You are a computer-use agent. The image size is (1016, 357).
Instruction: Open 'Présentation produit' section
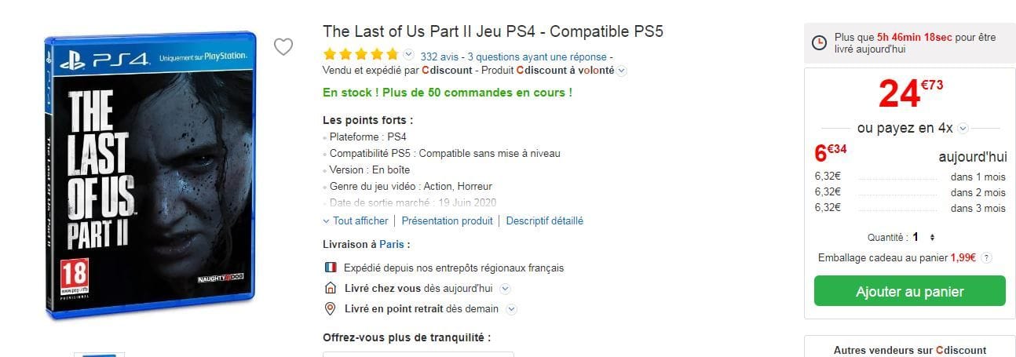(447, 220)
